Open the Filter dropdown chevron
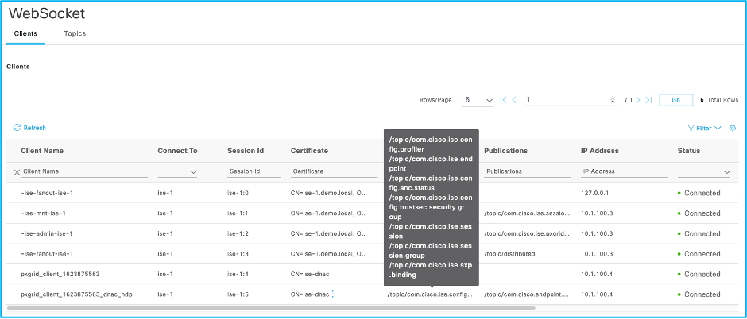The height and width of the screenshot is (319, 747). 718,128
